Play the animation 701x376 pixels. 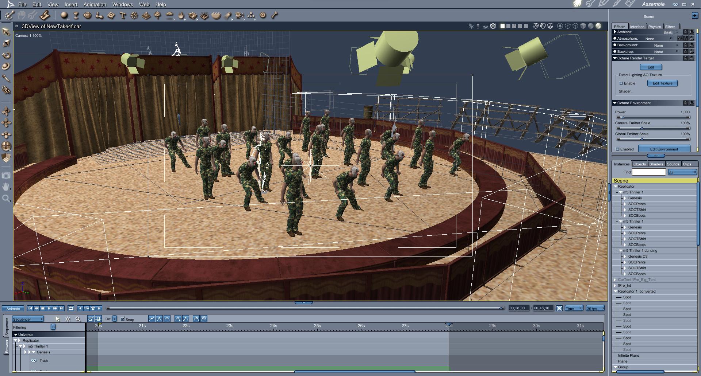pyautogui.click(x=49, y=308)
